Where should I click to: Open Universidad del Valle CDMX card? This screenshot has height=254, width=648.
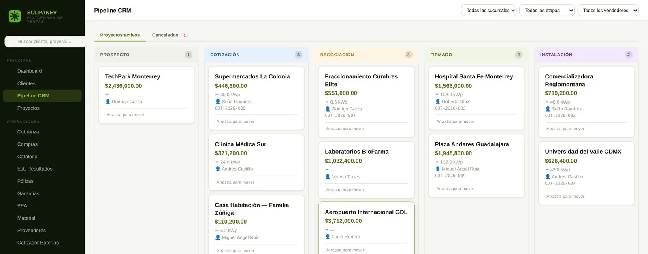586,174
